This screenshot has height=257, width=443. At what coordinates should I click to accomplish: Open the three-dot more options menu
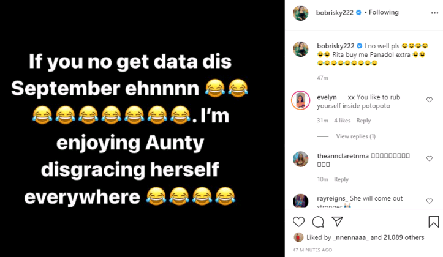coord(434,13)
